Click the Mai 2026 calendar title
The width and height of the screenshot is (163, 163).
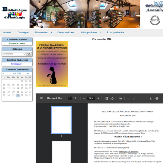[17, 73]
